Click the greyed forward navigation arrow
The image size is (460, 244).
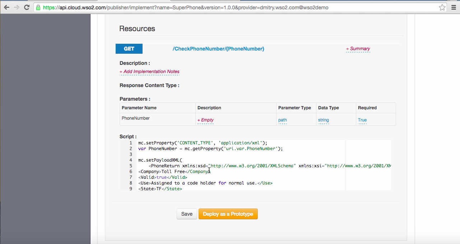[15, 7]
